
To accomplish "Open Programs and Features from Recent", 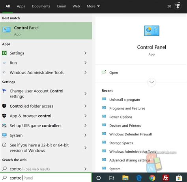I will [127, 108].
